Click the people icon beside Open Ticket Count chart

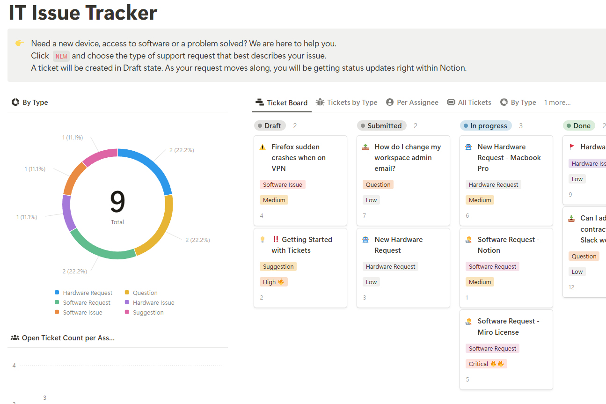pyautogui.click(x=14, y=338)
